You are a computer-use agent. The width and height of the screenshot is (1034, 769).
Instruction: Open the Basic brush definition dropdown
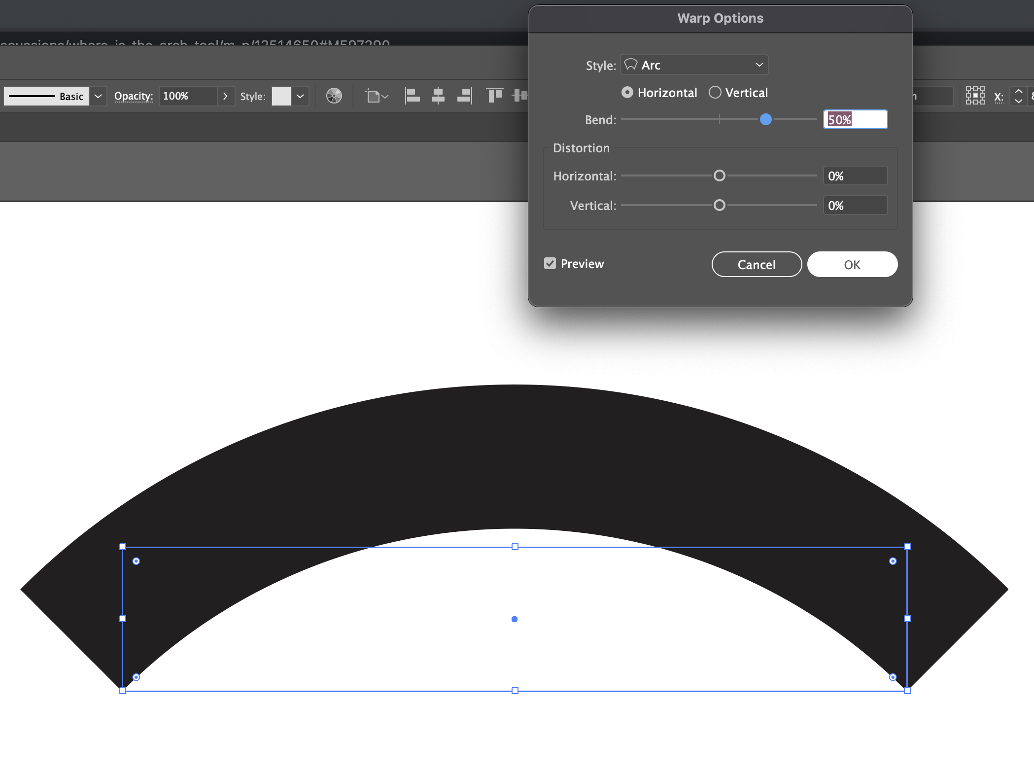pos(98,96)
